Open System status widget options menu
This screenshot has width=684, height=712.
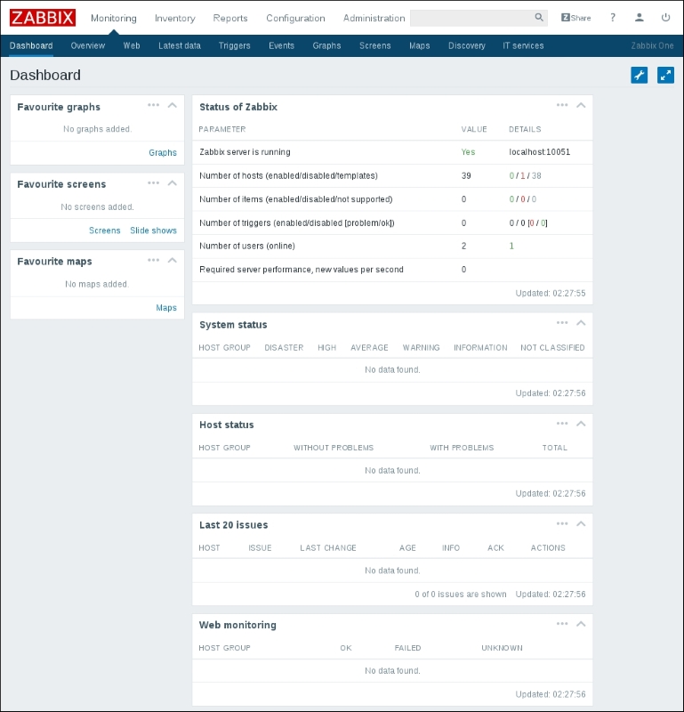562,323
